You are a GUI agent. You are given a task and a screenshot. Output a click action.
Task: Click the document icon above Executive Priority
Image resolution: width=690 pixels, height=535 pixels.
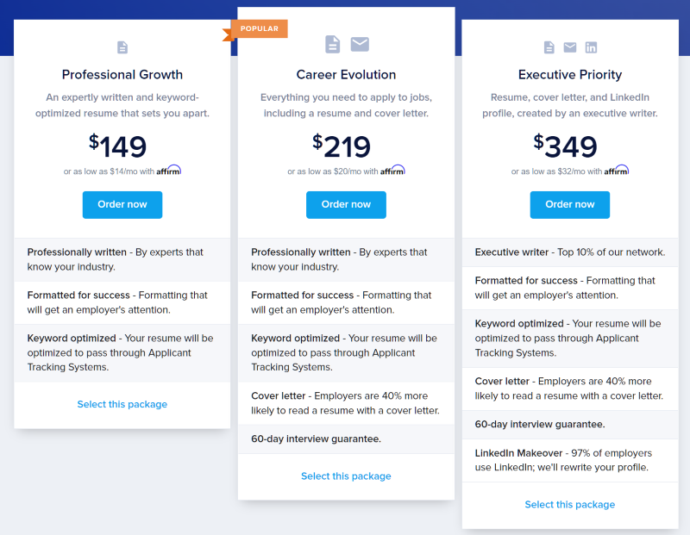pos(549,47)
